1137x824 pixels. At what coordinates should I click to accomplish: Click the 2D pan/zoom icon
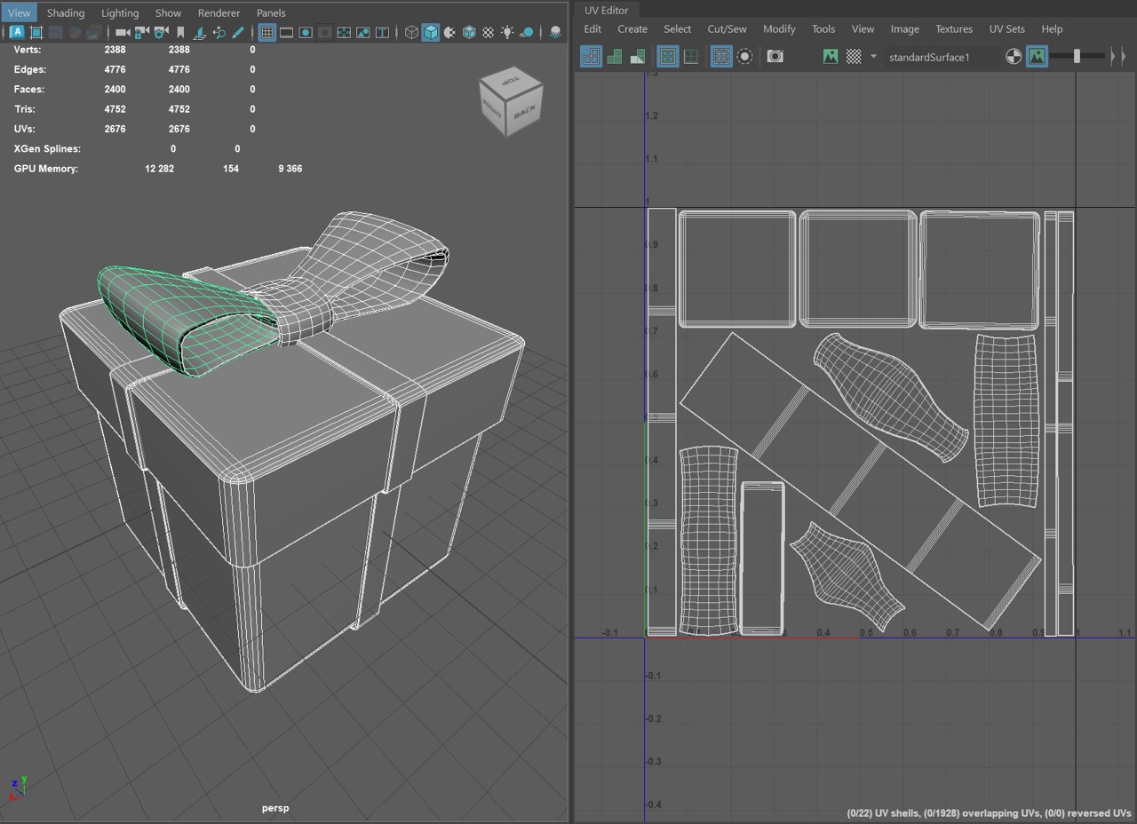(x=219, y=33)
